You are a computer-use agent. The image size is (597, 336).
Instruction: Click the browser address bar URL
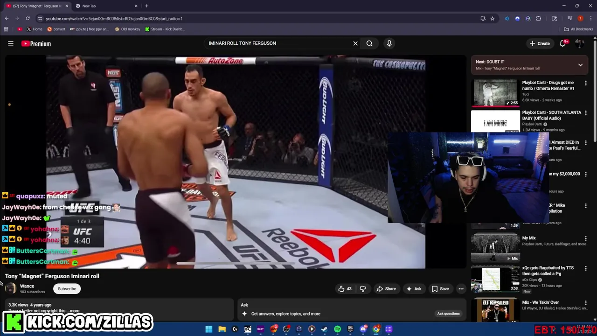(114, 19)
